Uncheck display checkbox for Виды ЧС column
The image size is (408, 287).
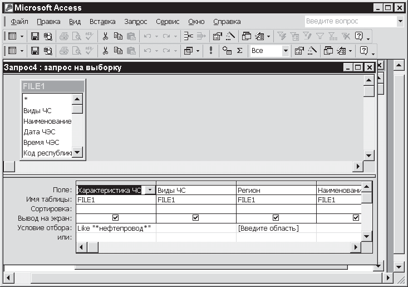[x=196, y=218]
